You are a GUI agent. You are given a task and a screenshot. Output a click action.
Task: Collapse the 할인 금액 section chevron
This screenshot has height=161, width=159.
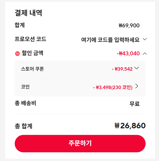pos(145,53)
